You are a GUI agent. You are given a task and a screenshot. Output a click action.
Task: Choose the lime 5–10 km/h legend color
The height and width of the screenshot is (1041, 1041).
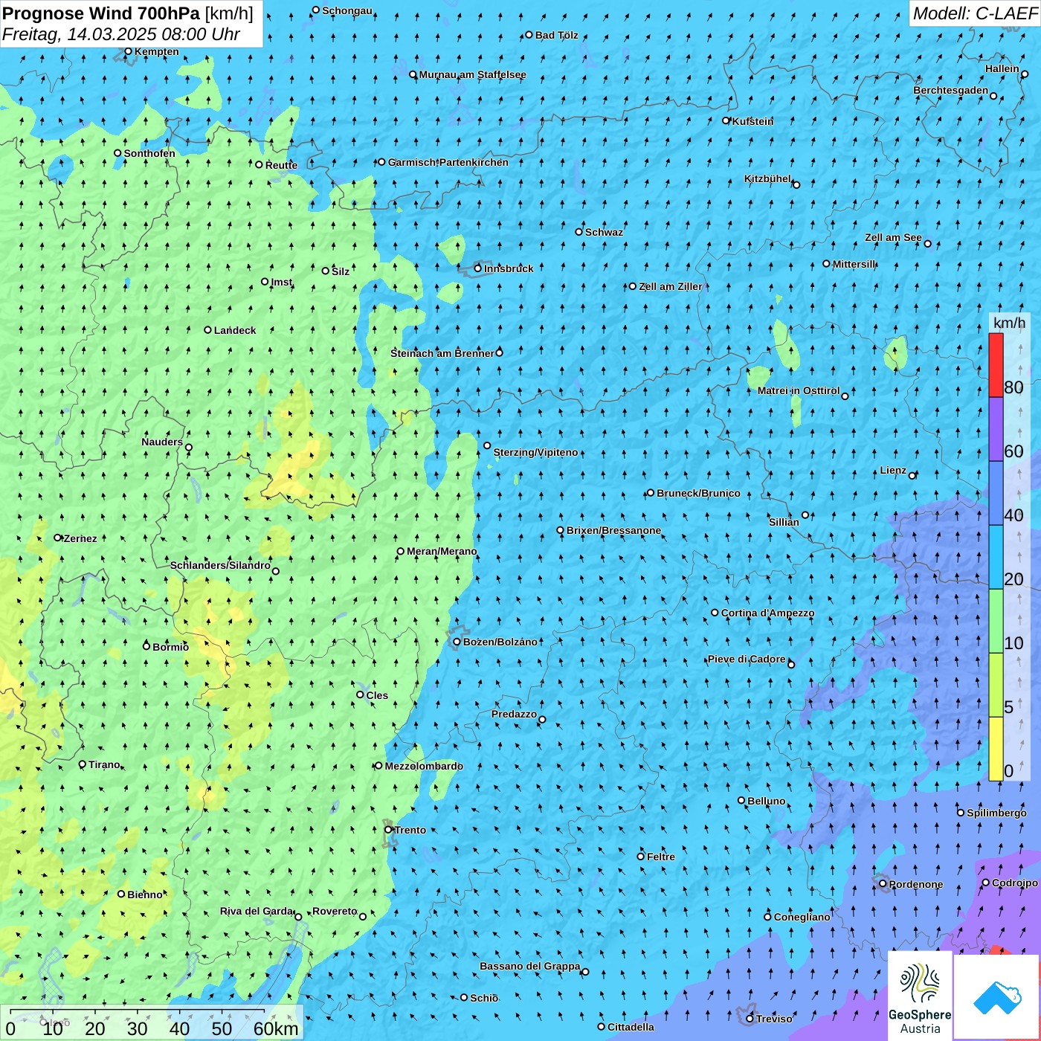[x=996, y=685]
